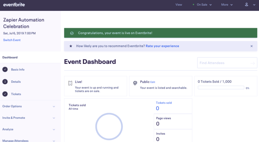This screenshot has height=142, width=259.
Task: Open the On Sale status dropdown
Action: pos(204,5)
